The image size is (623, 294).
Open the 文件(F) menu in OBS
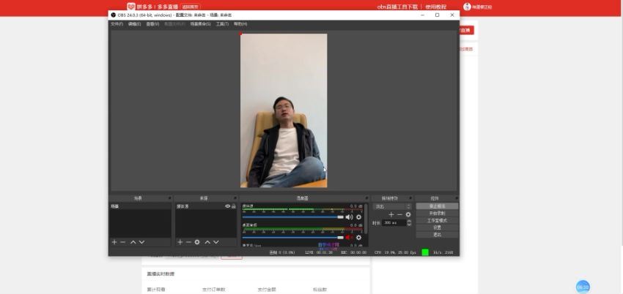point(117,24)
